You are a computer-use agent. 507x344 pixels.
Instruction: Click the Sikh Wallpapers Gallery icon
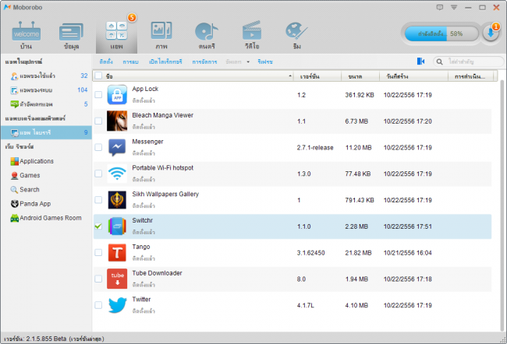click(117, 200)
